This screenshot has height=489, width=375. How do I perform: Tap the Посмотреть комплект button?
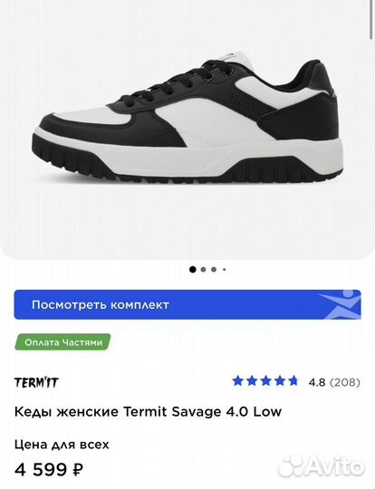point(187,304)
